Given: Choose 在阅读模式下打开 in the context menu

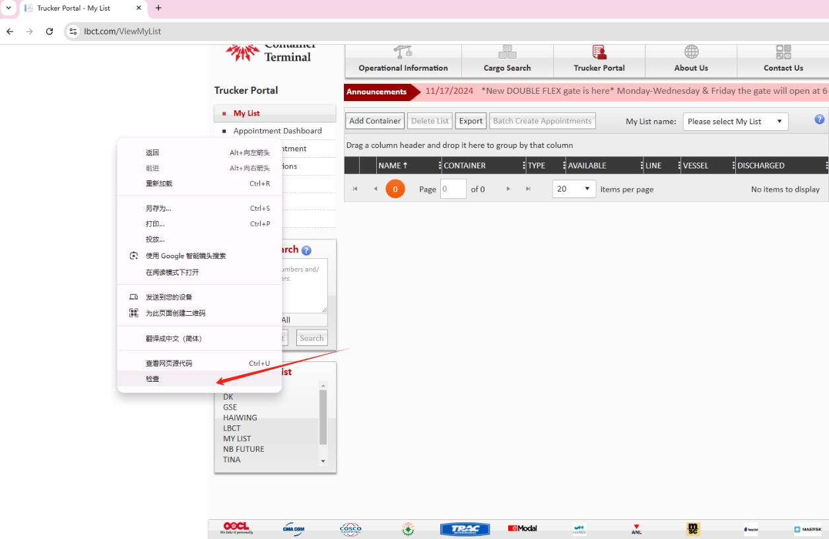Looking at the screenshot, I should click(199, 272).
